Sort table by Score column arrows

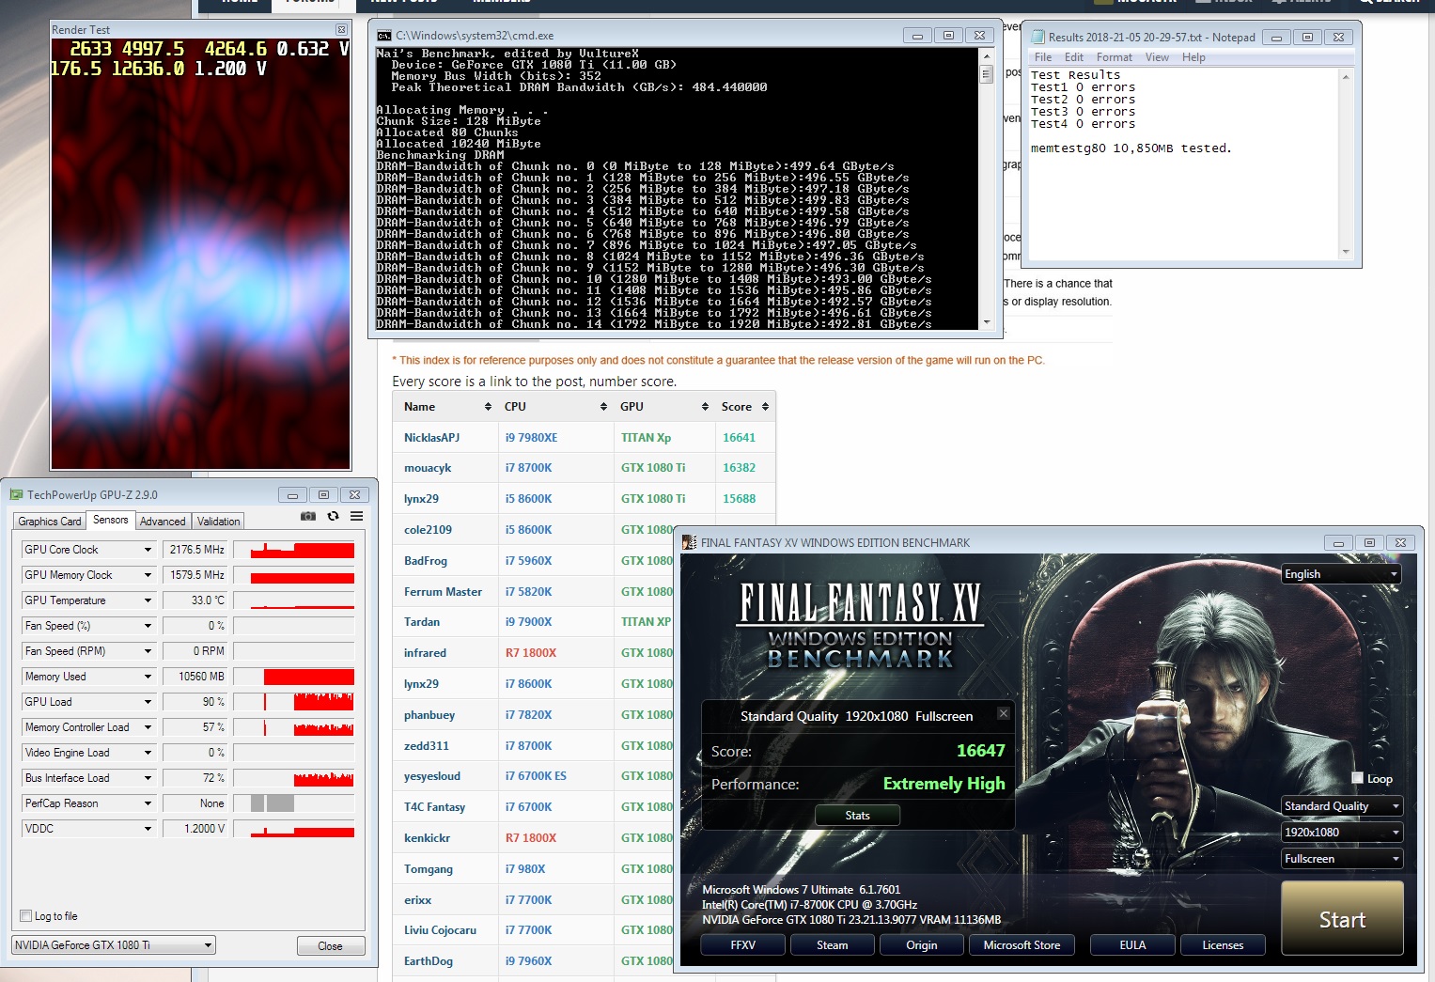[x=765, y=407]
